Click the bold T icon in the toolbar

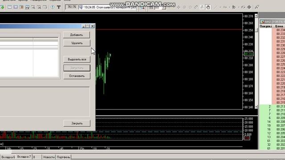pyautogui.click(x=59, y=7)
